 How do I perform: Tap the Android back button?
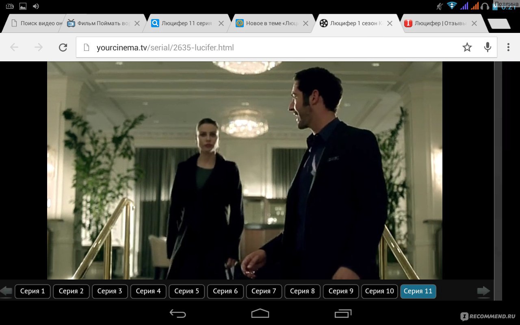pyautogui.click(x=178, y=313)
